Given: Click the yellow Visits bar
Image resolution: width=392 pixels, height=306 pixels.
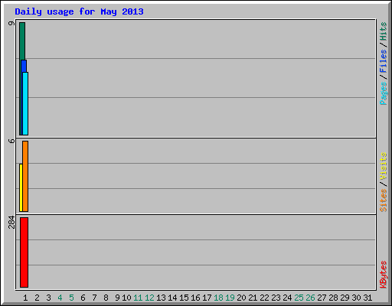Looking at the screenshot, I should pos(21,187).
